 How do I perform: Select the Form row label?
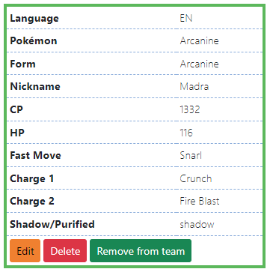22,64
